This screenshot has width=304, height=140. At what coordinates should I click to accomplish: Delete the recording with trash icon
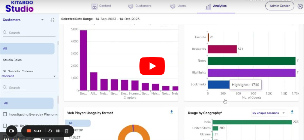click(66, 131)
